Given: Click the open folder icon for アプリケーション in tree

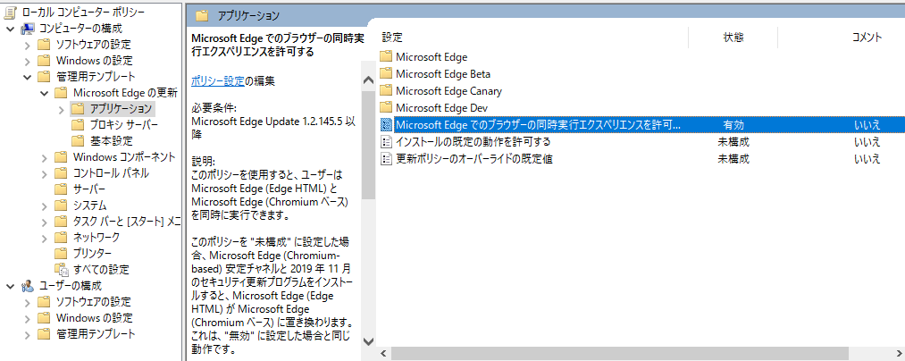Looking at the screenshot, I should (78, 109).
